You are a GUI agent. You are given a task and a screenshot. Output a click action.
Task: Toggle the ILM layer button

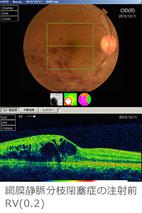(x=8, y=117)
